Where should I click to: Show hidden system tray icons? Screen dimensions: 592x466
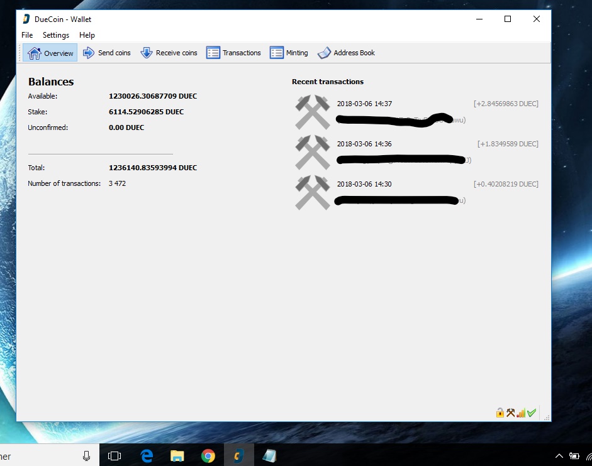click(x=559, y=456)
